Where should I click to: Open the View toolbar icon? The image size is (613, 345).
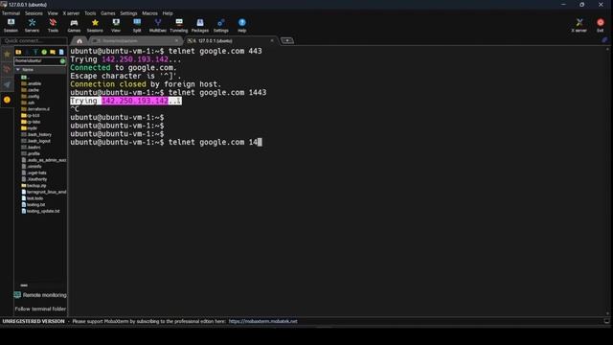coord(116,26)
